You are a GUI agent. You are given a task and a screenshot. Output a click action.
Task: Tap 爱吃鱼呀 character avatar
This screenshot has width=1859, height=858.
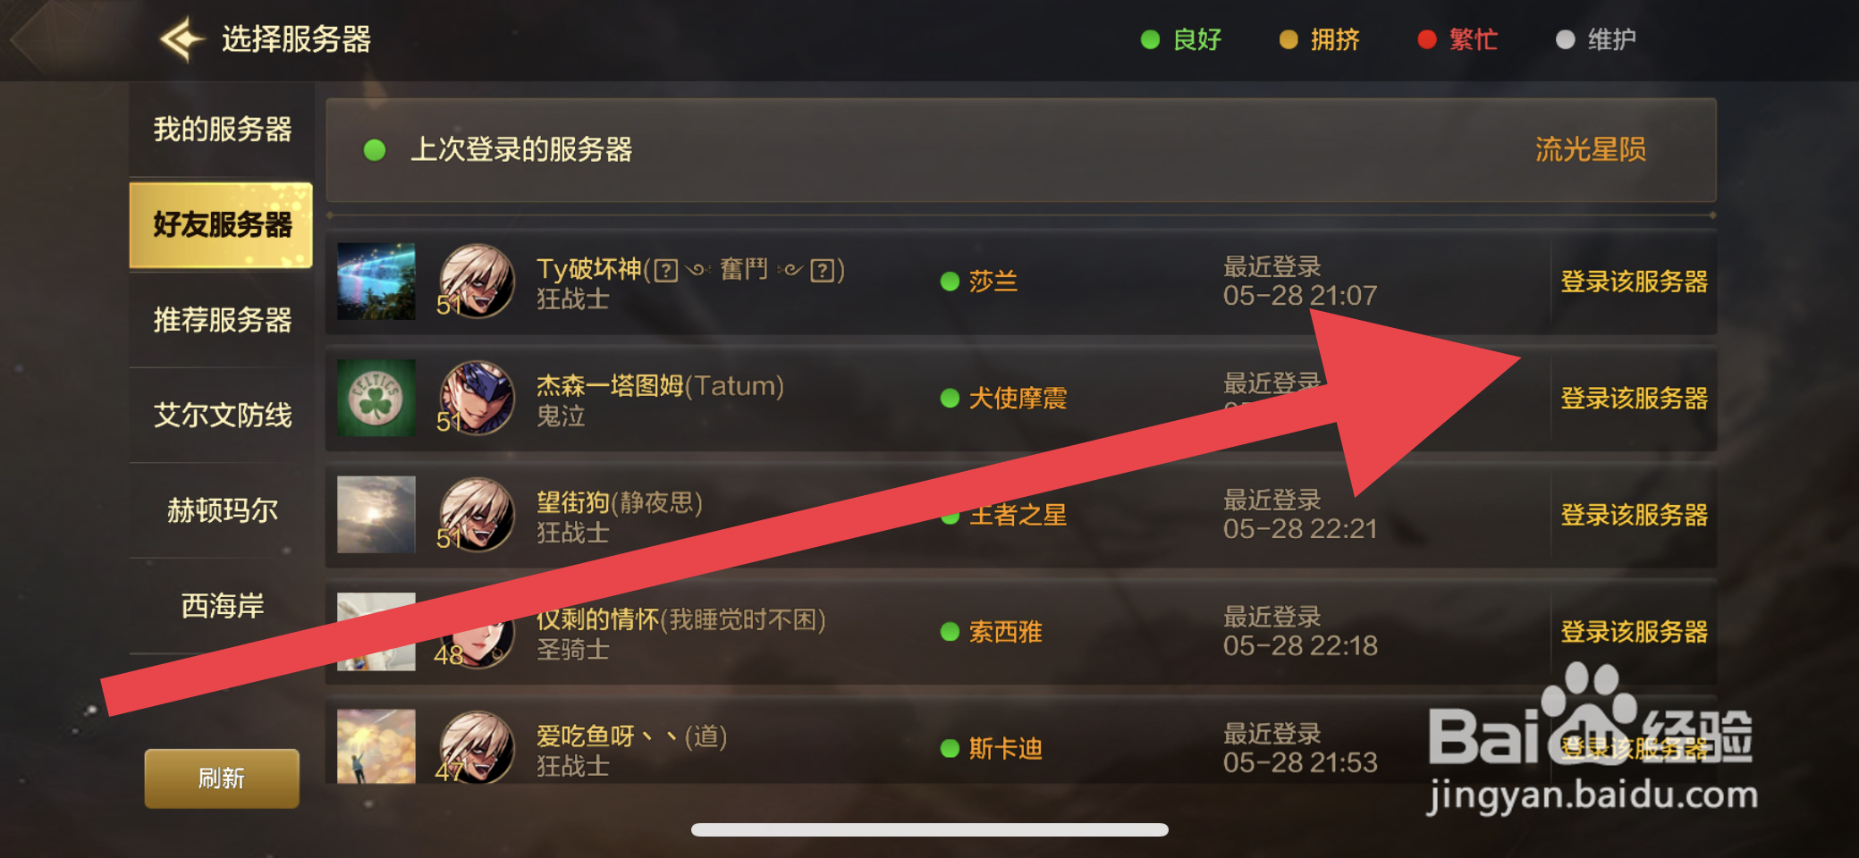point(477,747)
